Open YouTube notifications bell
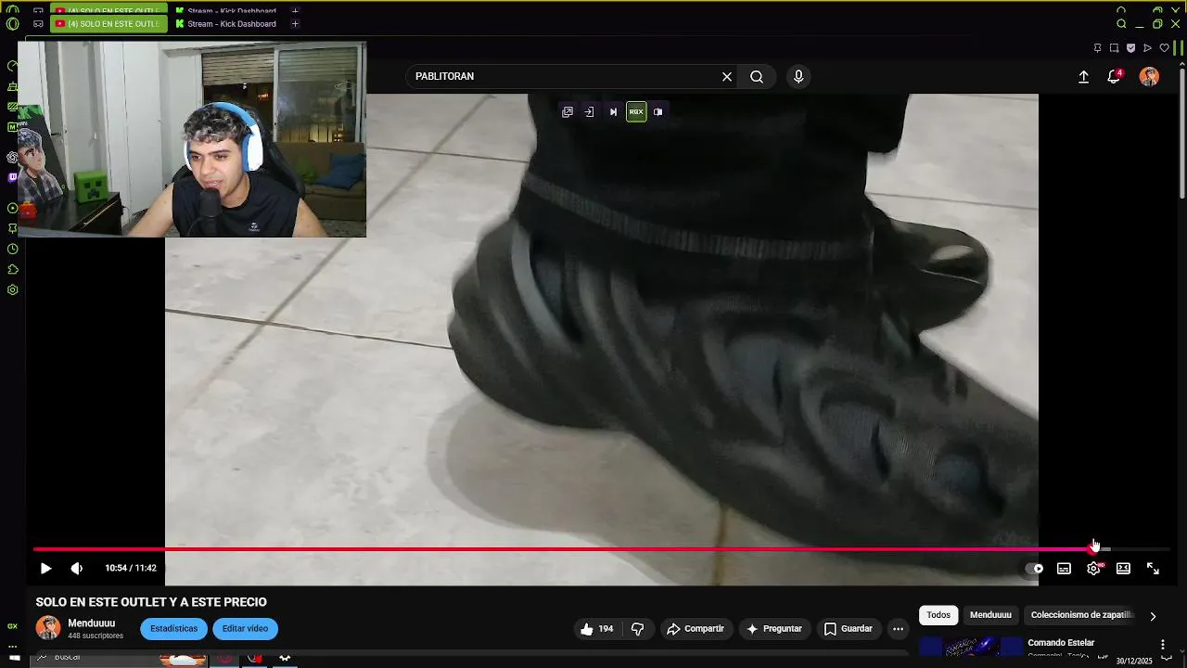Image resolution: width=1187 pixels, height=668 pixels. point(1114,77)
